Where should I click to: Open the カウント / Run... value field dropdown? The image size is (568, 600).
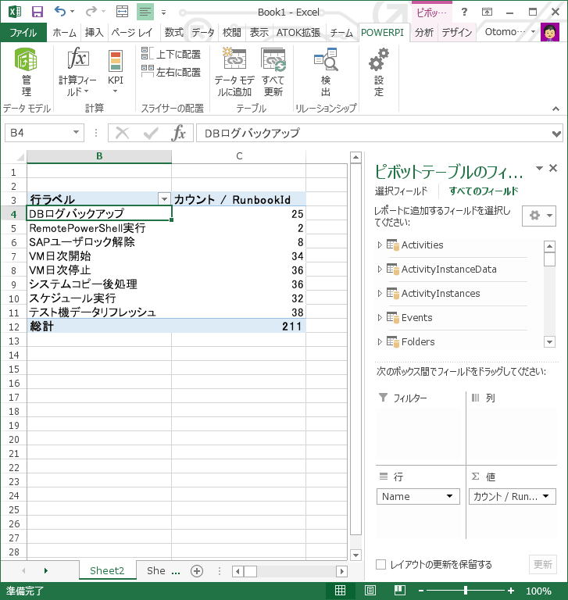546,496
